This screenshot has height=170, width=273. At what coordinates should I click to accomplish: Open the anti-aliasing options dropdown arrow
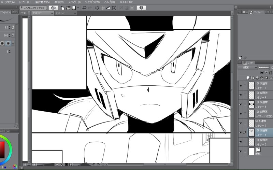[13, 43]
